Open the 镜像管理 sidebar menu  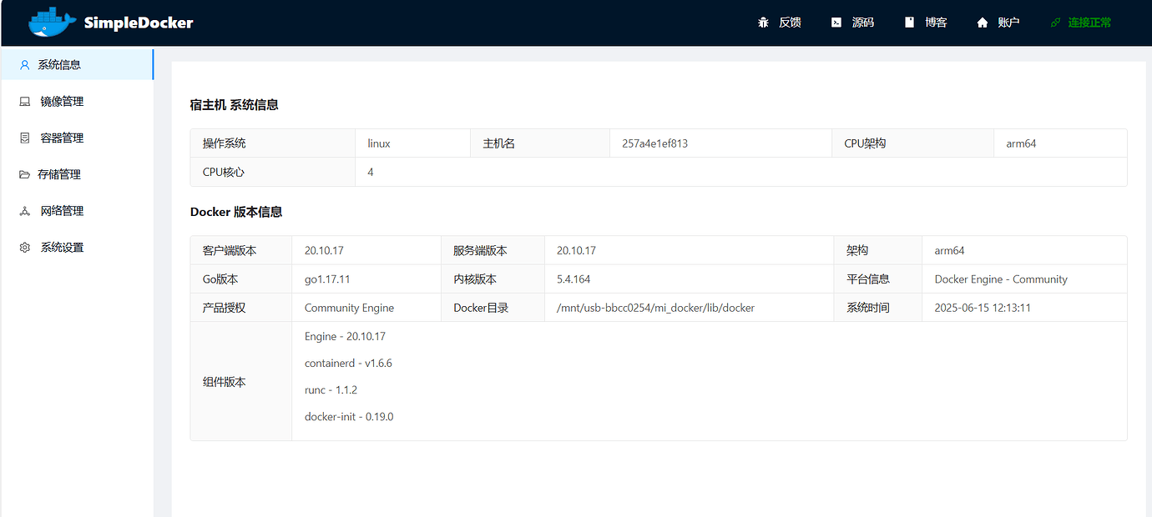pyautogui.click(x=77, y=101)
